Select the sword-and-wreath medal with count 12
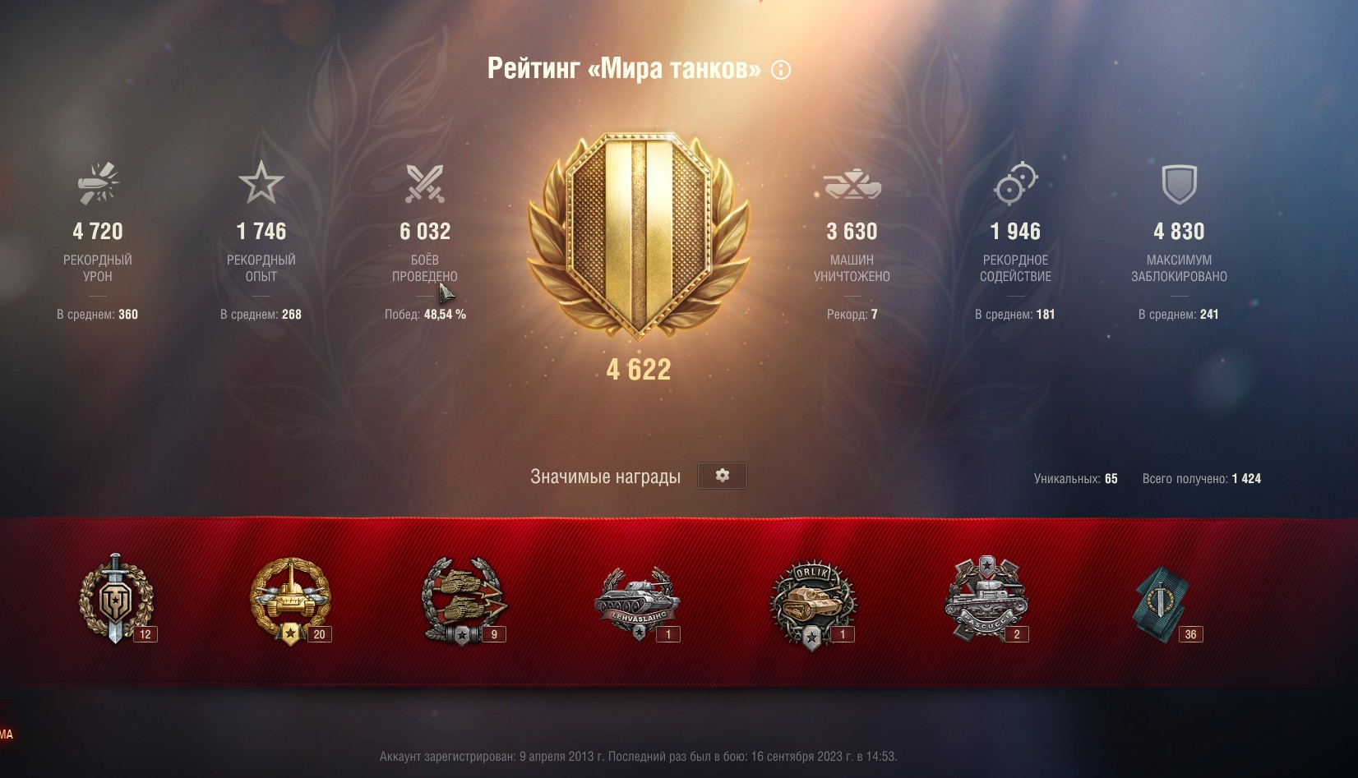The width and height of the screenshot is (1358, 778). tap(117, 599)
